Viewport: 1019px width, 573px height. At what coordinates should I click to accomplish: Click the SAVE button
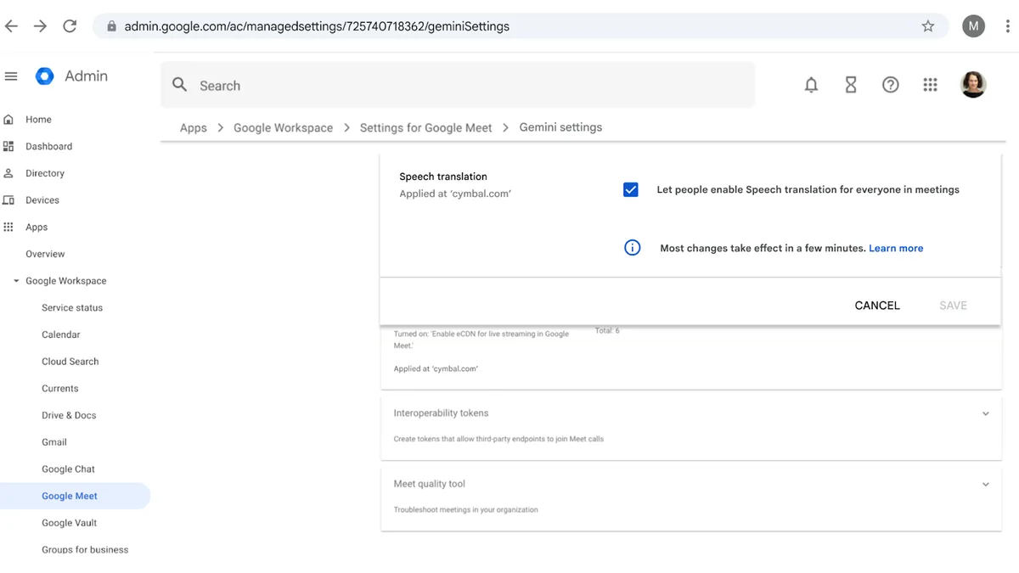pos(953,306)
